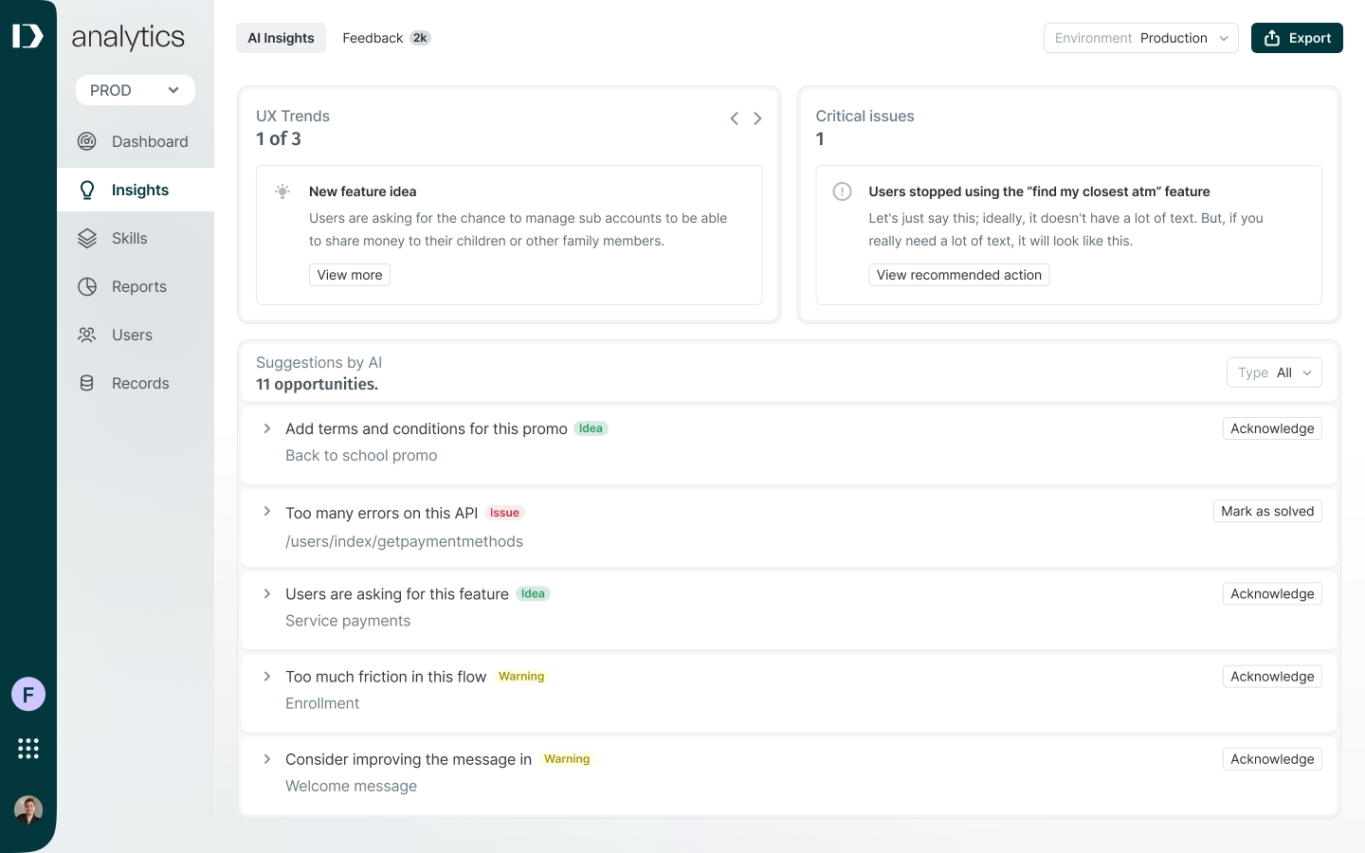Switch to the Feedback tab
1365x853 pixels.
(x=386, y=38)
